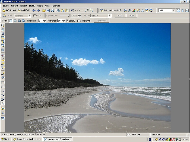
Task: Click the Automaticky vylepšit button
Action: 111,10
